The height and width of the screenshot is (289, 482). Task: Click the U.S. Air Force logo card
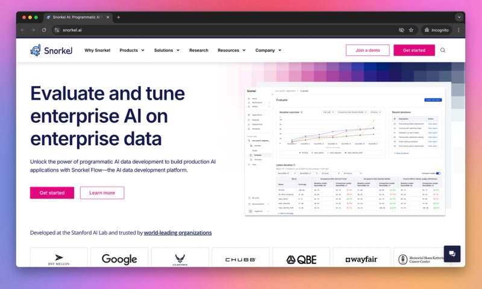coord(180,257)
